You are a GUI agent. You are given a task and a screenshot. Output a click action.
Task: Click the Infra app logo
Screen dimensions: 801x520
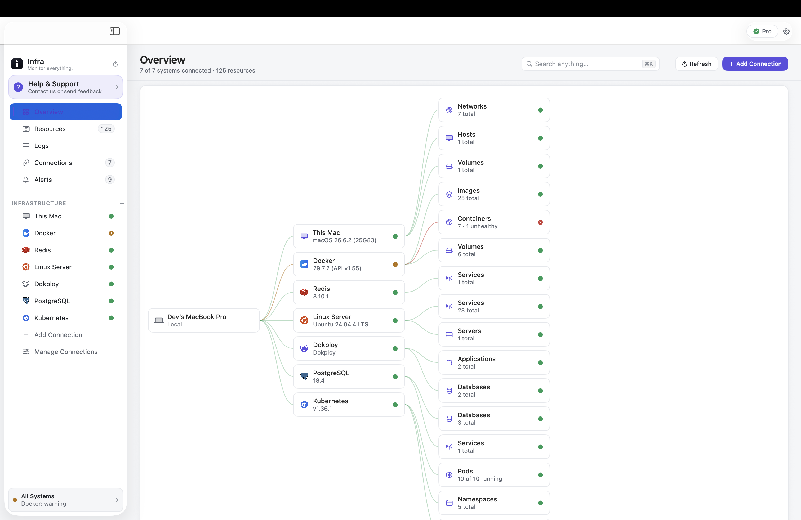pos(17,64)
